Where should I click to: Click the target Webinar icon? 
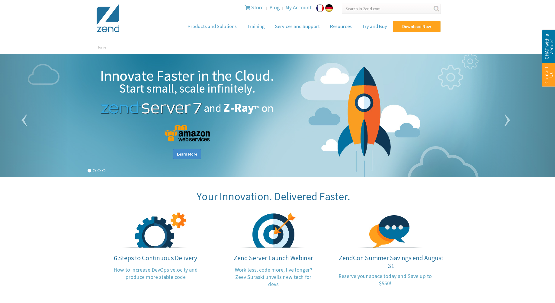pos(274,230)
